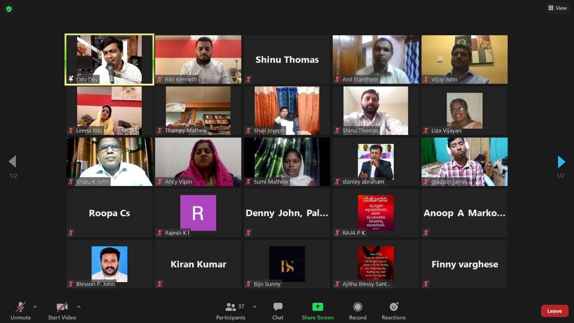Image resolution: width=574 pixels, height=323 pixels.
Task: Expand video options arrow beside Start Video
Action: click(x=79, y=307)
